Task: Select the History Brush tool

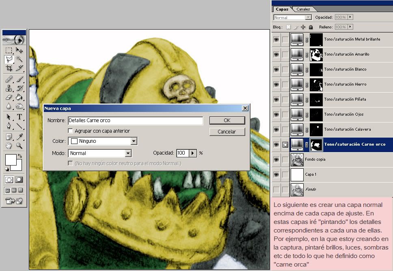Action: coord(19,88)
